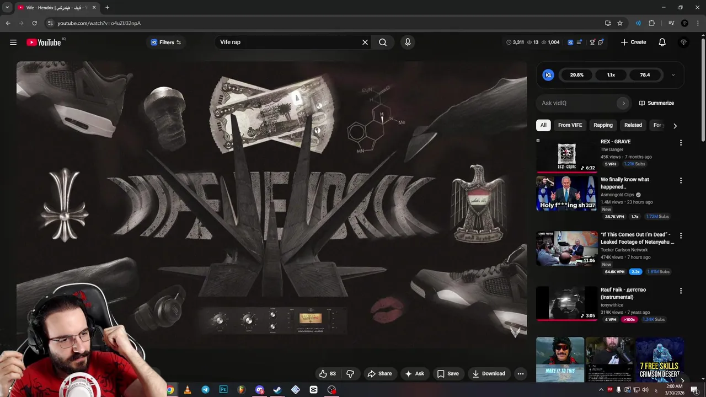Open YouTube notifications bell
Viewport: 706px width, 397px height.
[x=662, y=42]
